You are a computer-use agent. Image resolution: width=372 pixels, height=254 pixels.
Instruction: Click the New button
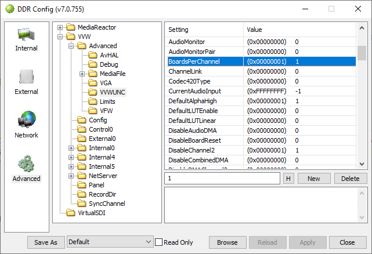(x=314, y=179)
